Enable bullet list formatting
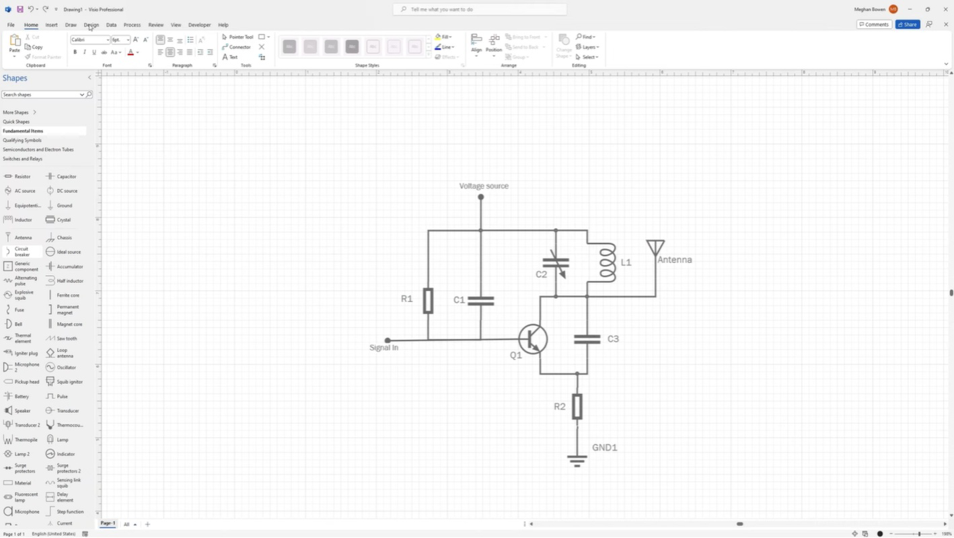This screenshot has width=954, height=538. [x=190, y=40]
